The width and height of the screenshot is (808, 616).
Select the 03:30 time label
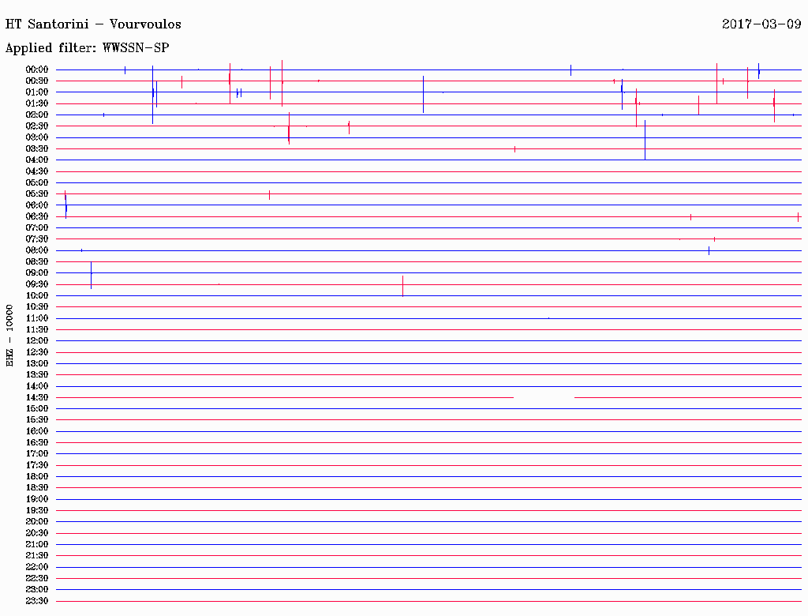[37, 149]
